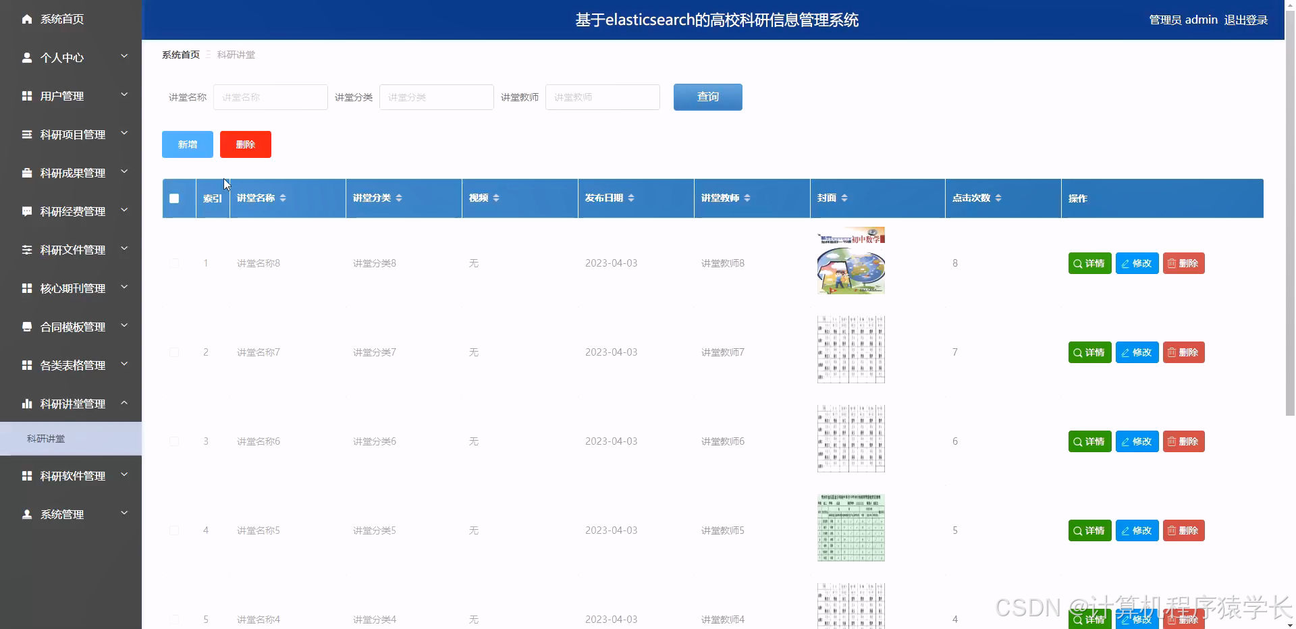The width and height of the screenshot is (1296, 629).
Task: Go to 系统首页 in breadcrumb
Action: pyautogui.click(x=181, y=55)
